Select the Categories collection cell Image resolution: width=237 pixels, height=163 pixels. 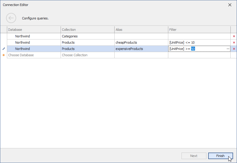(x=87, y=36)
